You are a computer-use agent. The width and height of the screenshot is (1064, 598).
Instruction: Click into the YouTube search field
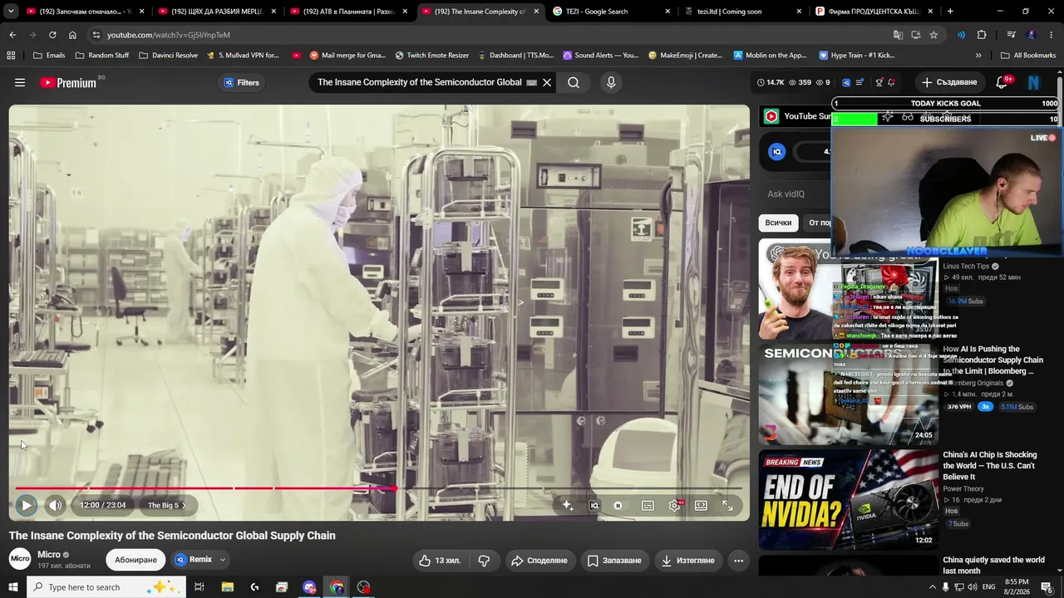420,82
